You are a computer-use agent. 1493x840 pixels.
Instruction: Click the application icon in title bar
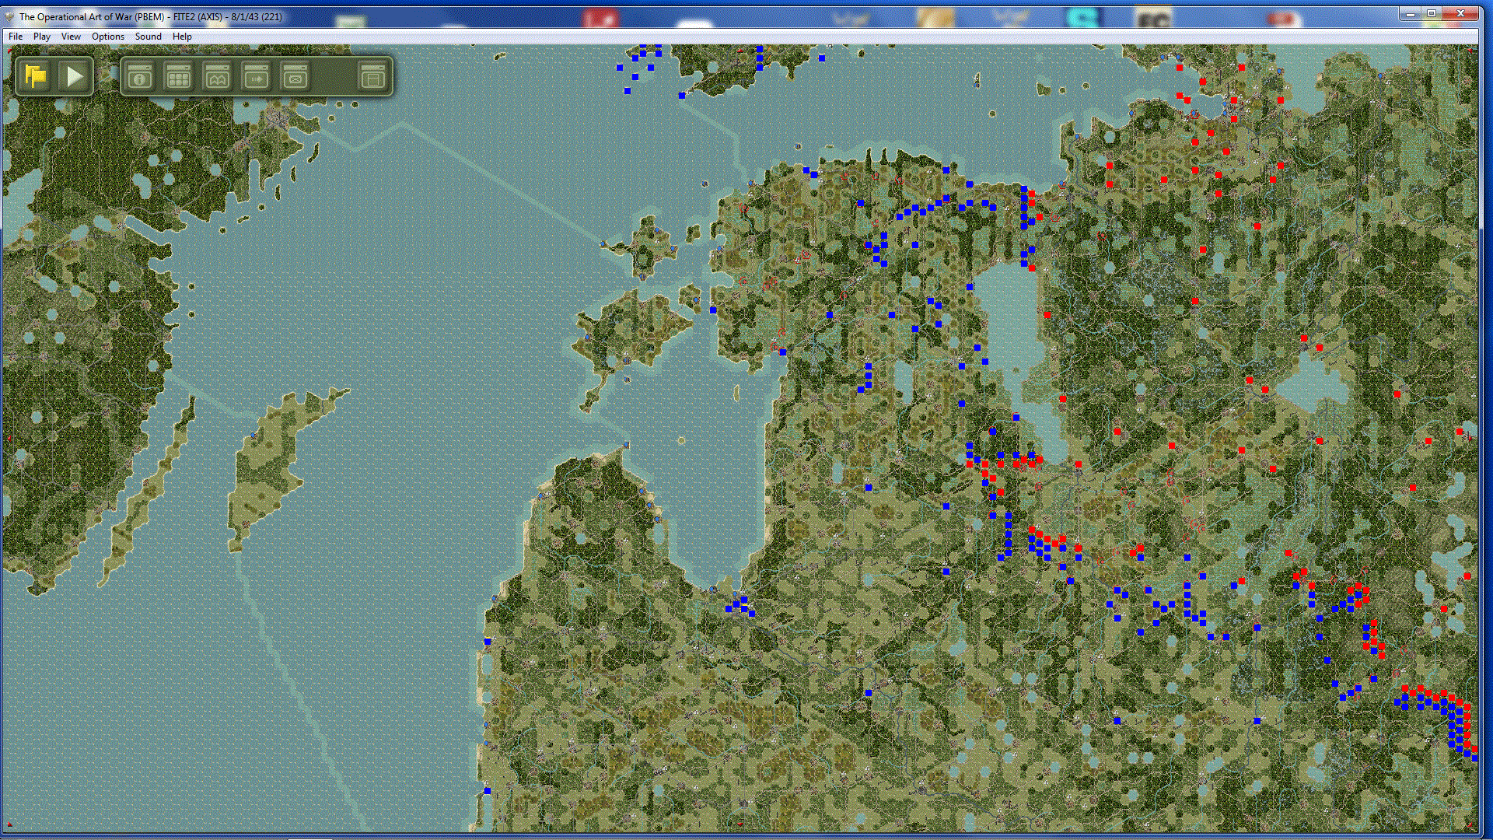click(x=9, y=16)
